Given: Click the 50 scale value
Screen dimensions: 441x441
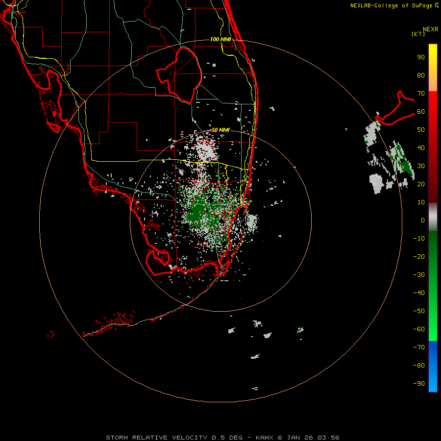Looking at the screenshot, I should coord(421,130).
